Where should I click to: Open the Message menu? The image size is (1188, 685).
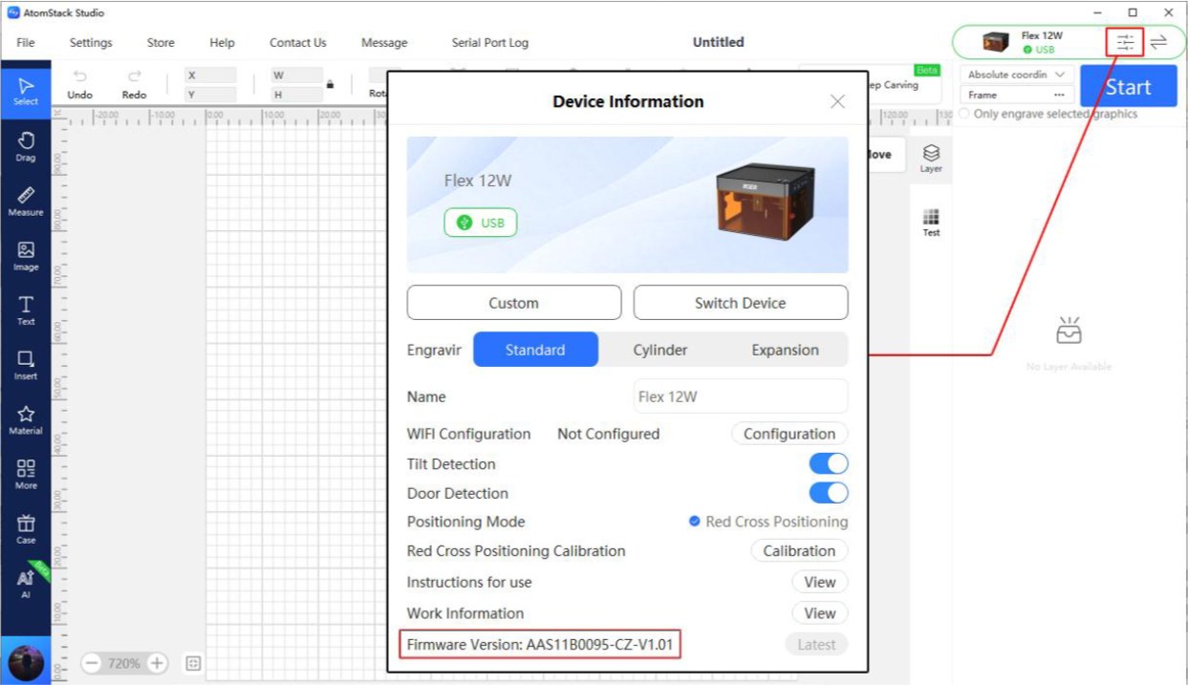384,43
